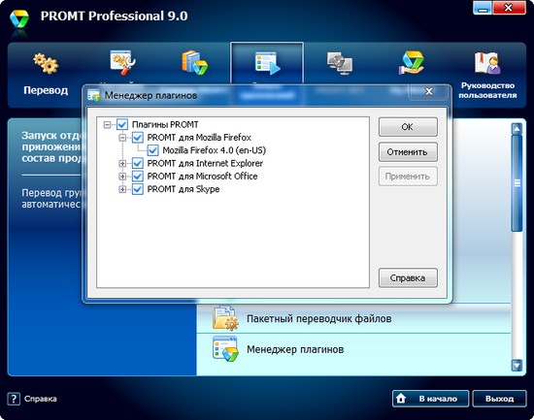The width and height of the screenshot is (534, 420).
Task: Click the PROMT logo in title bar
Action: [x=19, y=19]
